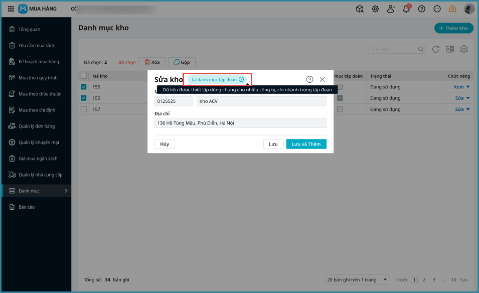Click Sửa link for row 157

(x=459, y=109)
